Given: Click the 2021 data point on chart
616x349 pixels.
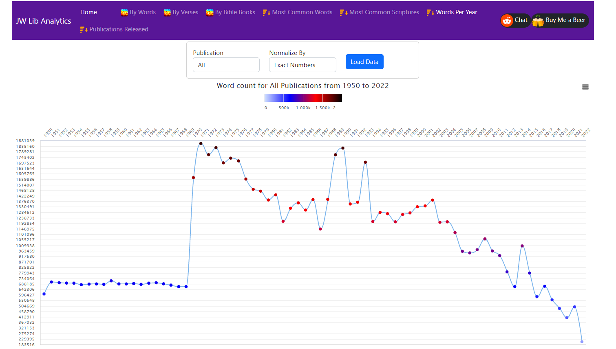Looking at the screenshot, I should (574, 307).
